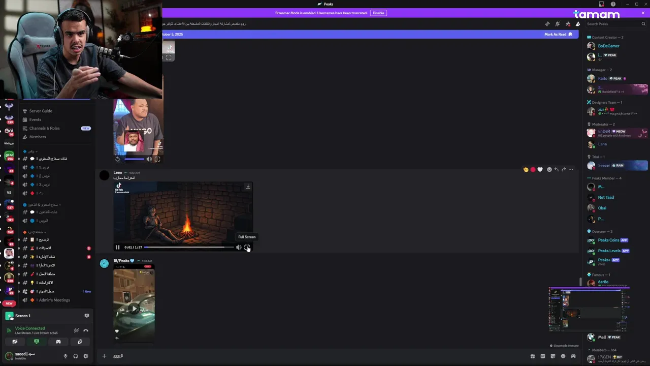Viewport: 650px width, 366px height.
Task: Toggle notification settings bell icon
Action: click(x=558, y=24)
